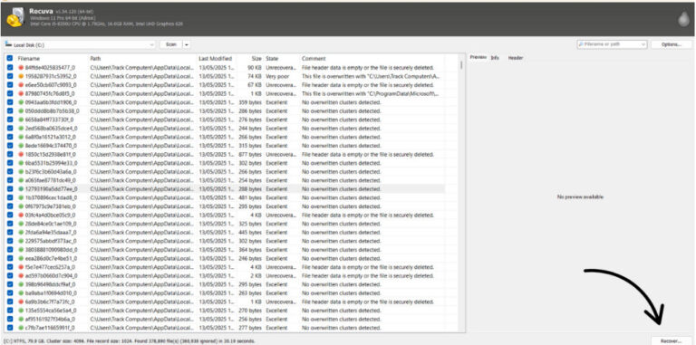This screenshot has height=345, width=696.
Task: Click the green status dot of file 0943aa6b3fdd1906_0
Action: coord(21,102)
